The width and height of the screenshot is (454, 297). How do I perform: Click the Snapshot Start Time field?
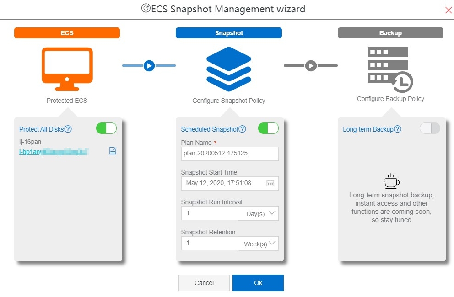pos(230,183)
